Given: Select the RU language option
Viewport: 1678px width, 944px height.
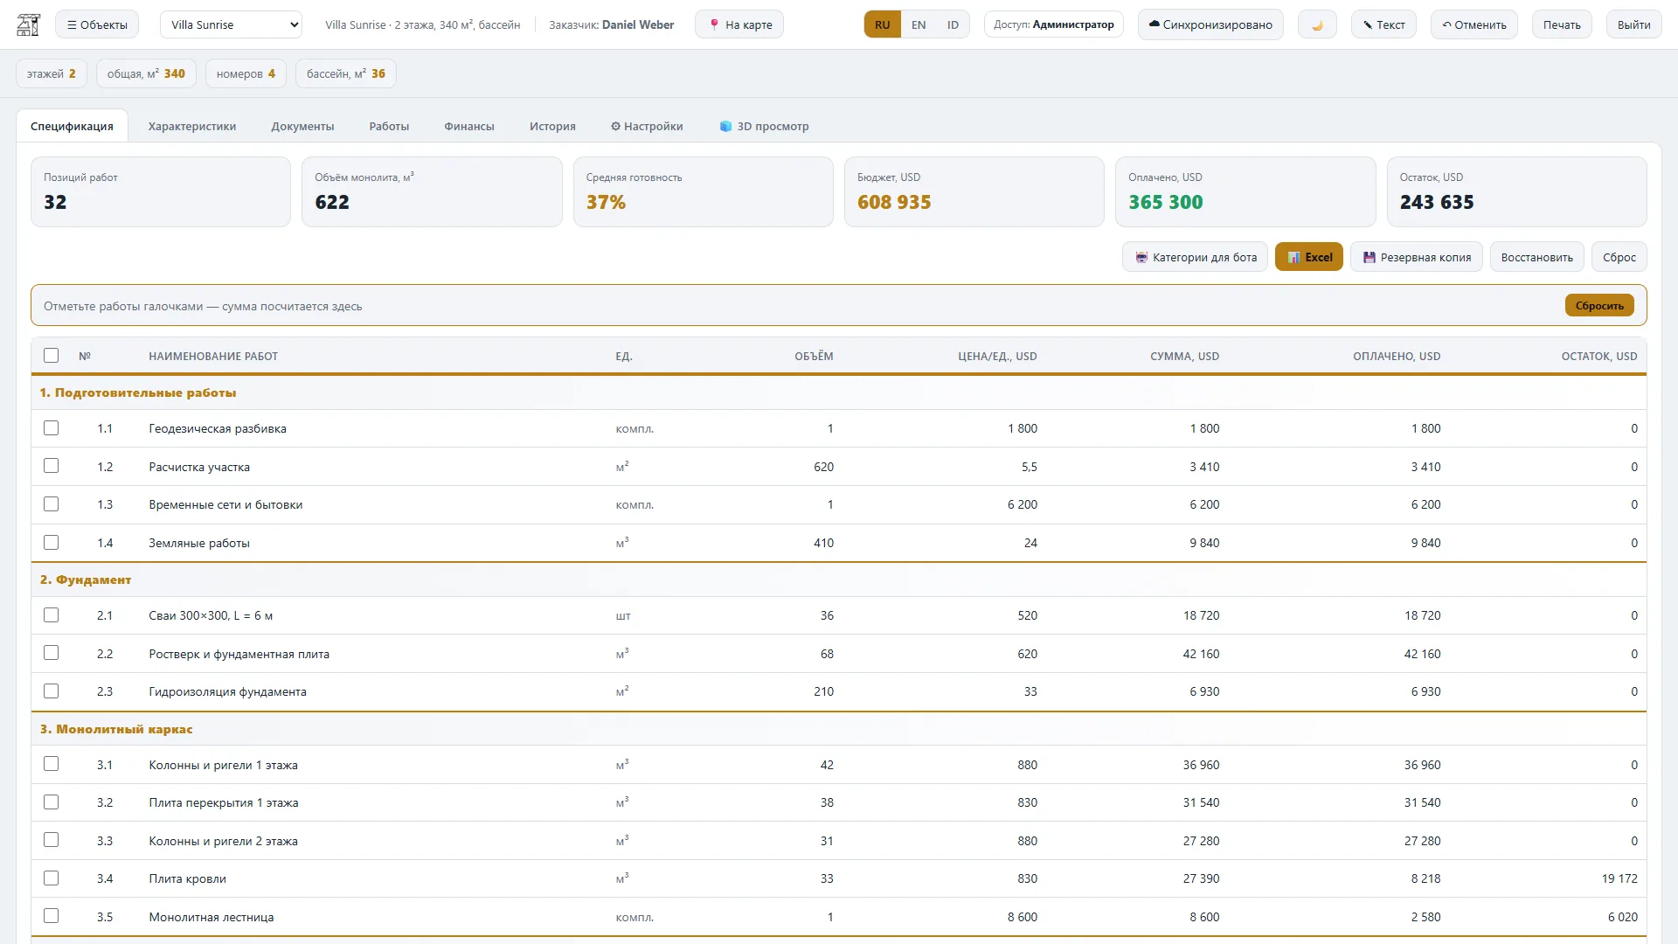Looking at the screenshot, I should tap(883, 24).
